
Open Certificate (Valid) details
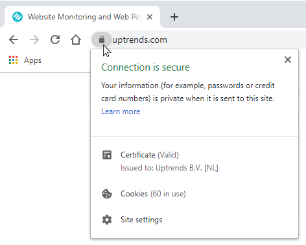coord(150,155)
